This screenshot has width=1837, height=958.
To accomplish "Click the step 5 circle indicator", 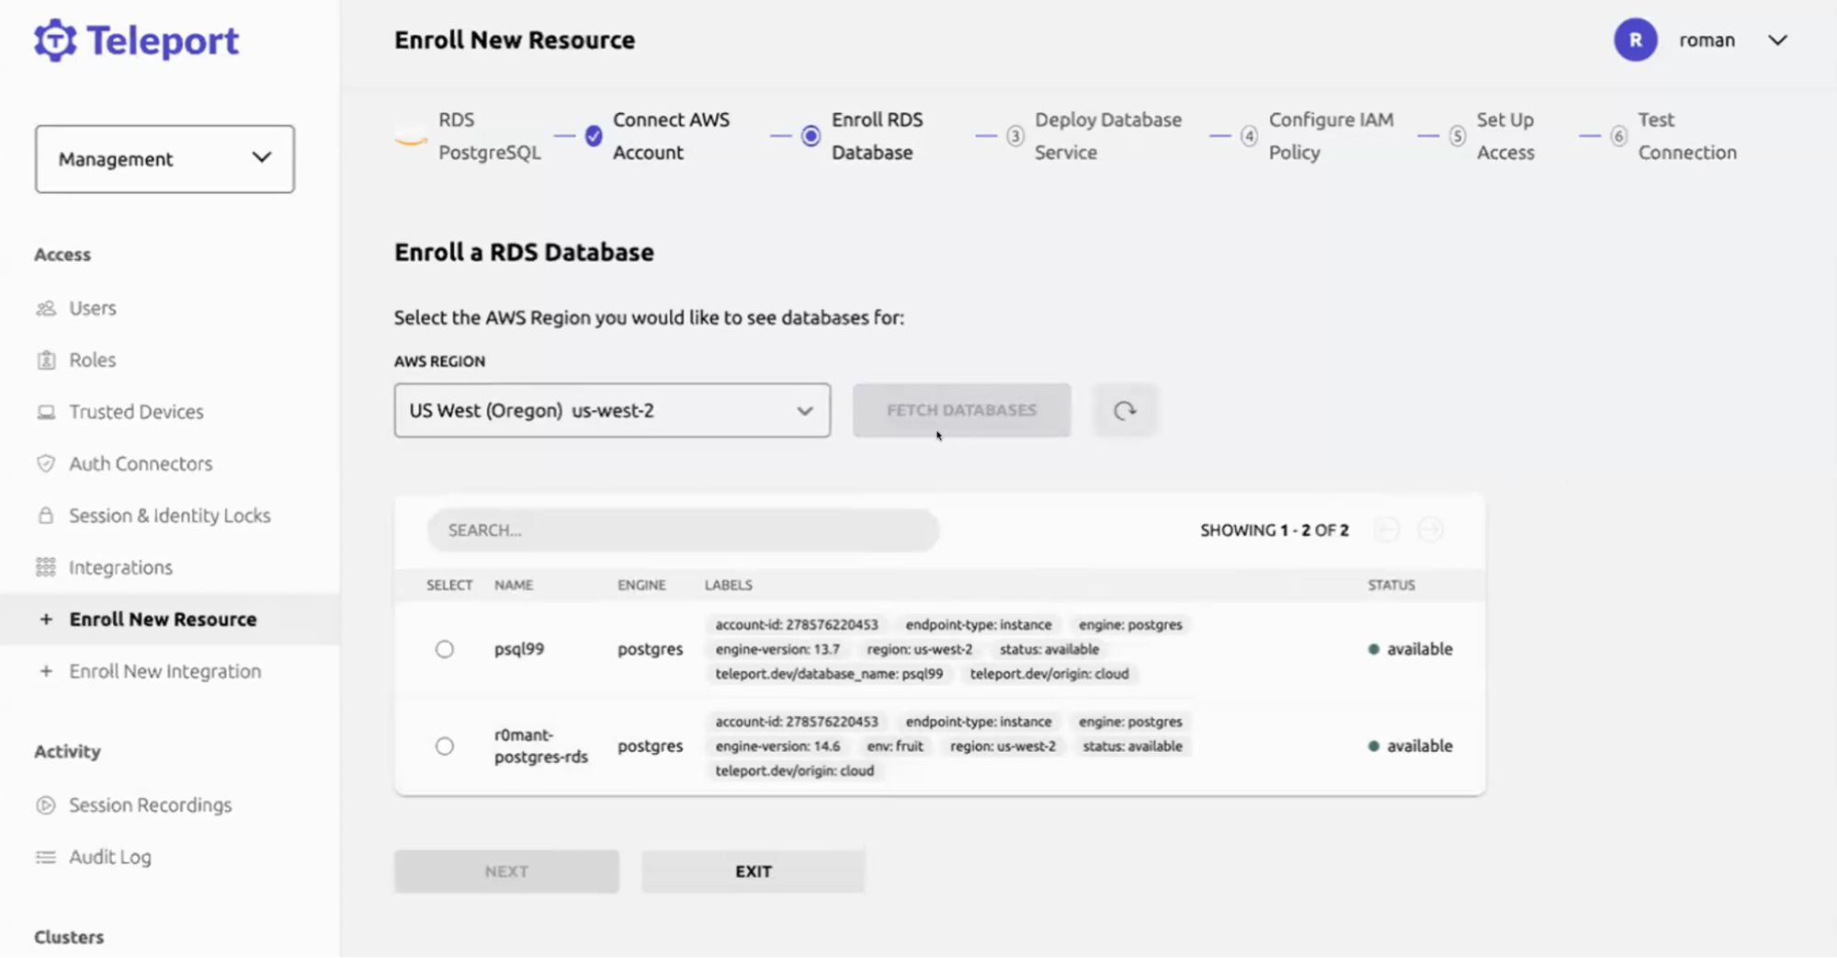I will coord(1457,136).
